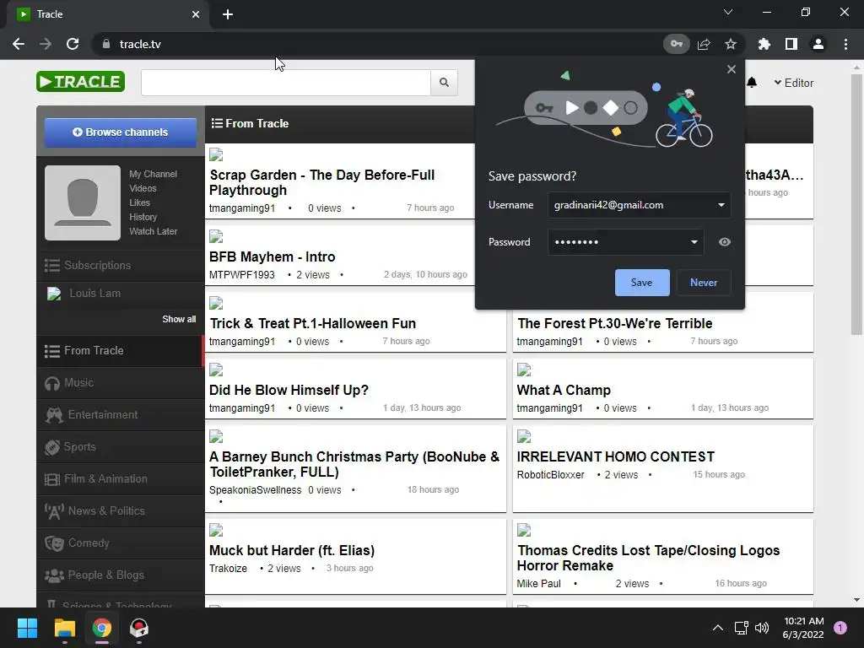Open the Editor account dropdown
Viewport: 864px width, 648px height.
coord(793,83)
